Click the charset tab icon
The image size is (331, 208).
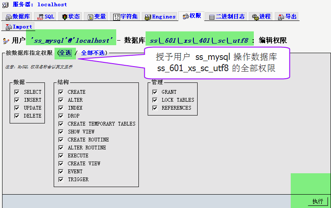pos(117,17)
